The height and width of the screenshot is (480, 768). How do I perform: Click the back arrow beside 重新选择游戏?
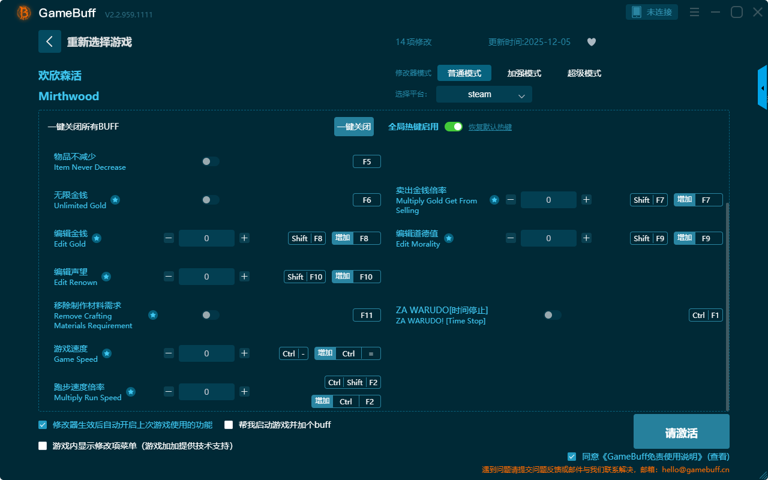[50, 41]
